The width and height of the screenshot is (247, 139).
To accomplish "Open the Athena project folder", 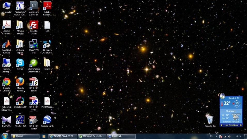I will tap(20, 28).
